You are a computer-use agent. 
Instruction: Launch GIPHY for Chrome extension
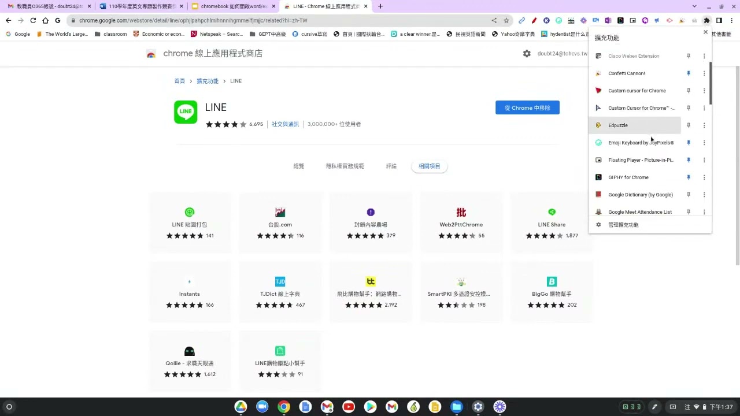pyautogui.click(x=635, y=177)
